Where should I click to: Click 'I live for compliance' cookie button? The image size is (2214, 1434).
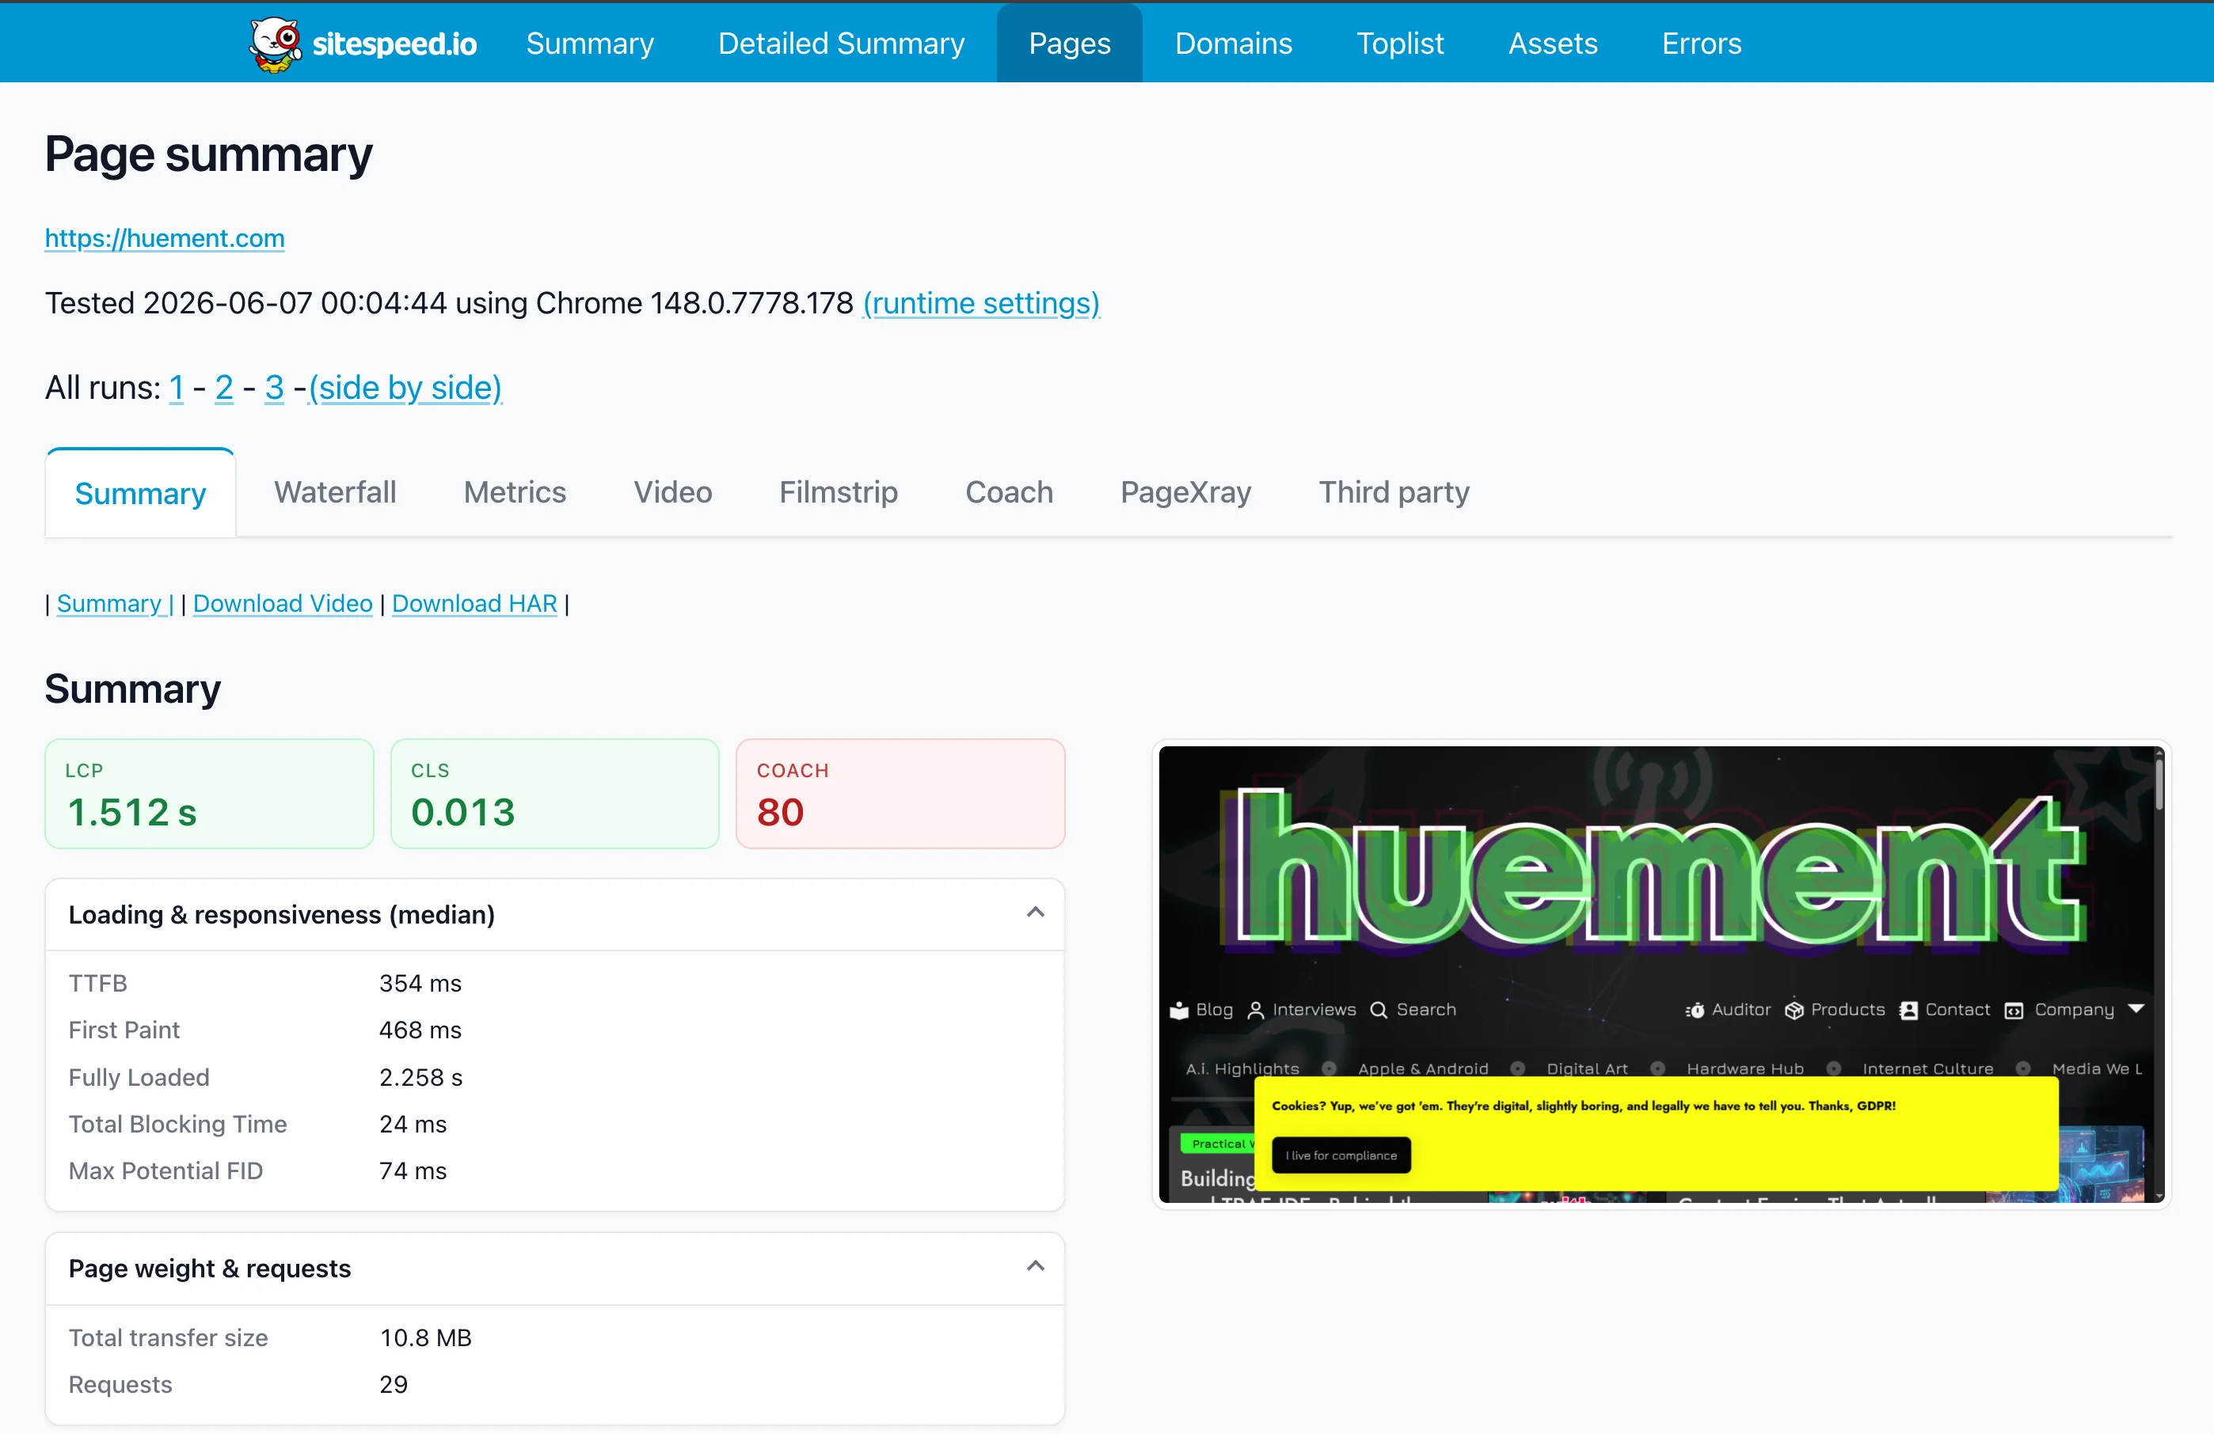(1341, 1155)
